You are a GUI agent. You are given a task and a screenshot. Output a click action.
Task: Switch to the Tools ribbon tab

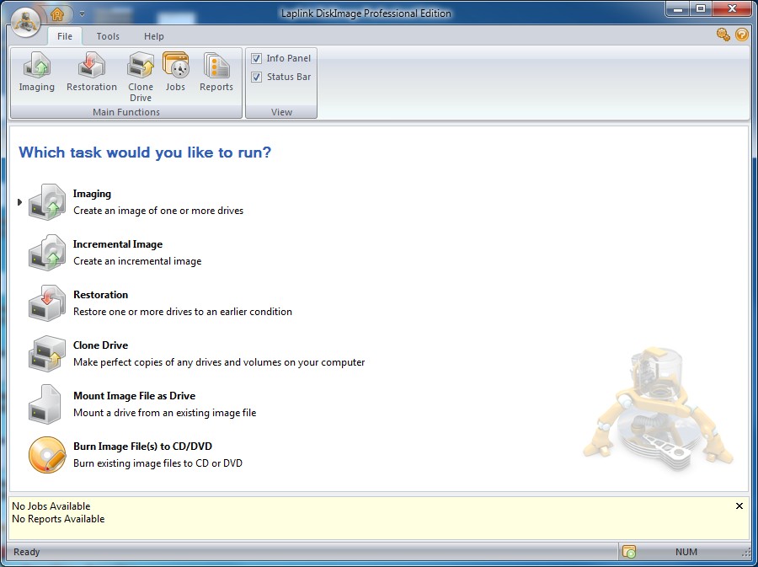coord(108,36)
